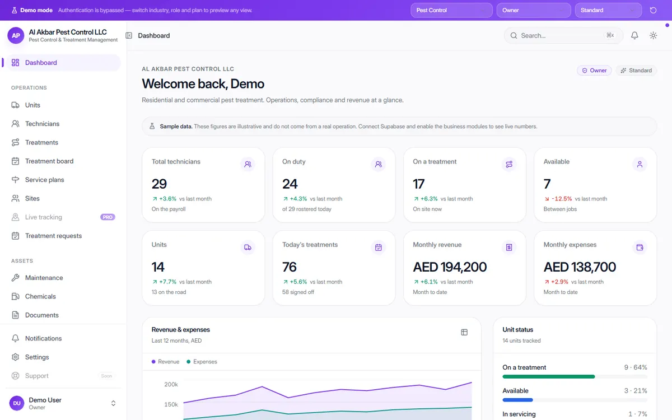
Task: Click the Documents file icon
Action: point(15,315)
